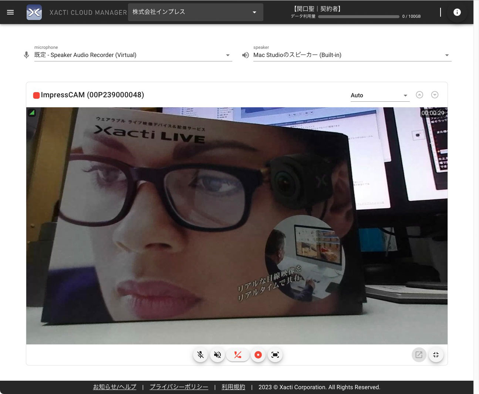The image size is (479, 394).
Task: Open the microphone device dropdown
Action: coord(133,55)
